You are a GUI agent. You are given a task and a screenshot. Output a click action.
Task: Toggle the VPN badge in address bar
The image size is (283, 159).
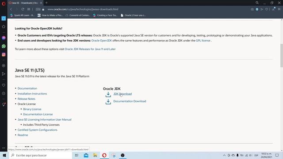(x=38, y=9)
